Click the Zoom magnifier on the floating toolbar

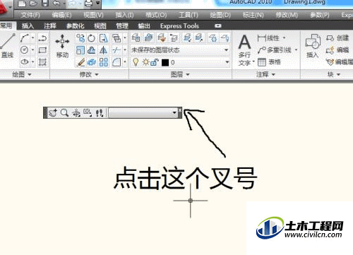pos(64,113)
